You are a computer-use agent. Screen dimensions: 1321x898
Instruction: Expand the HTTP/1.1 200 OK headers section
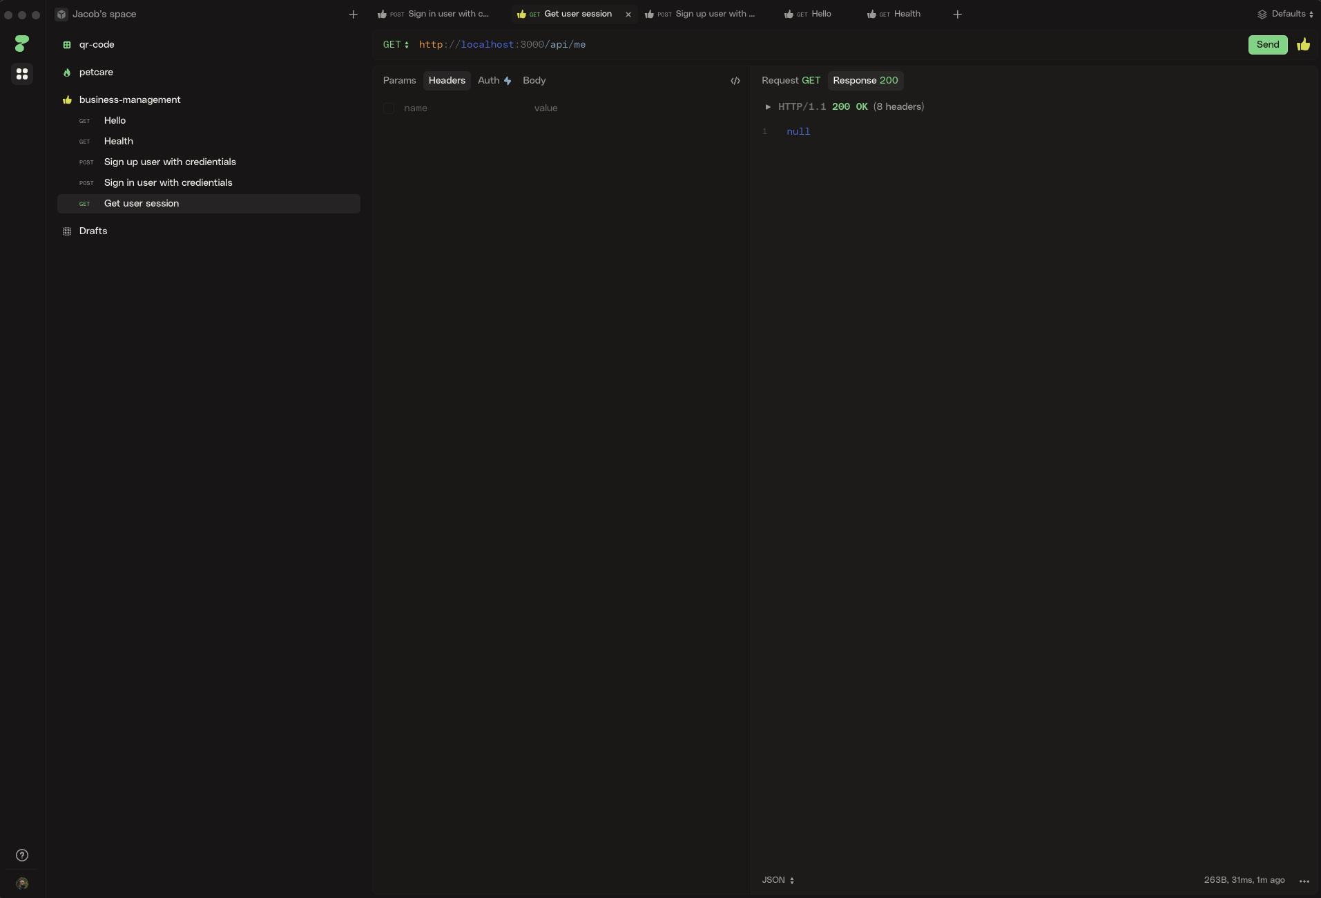coord(768,107)
